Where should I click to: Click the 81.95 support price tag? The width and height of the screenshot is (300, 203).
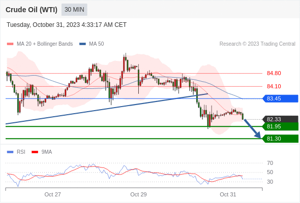tap(281, 126)
